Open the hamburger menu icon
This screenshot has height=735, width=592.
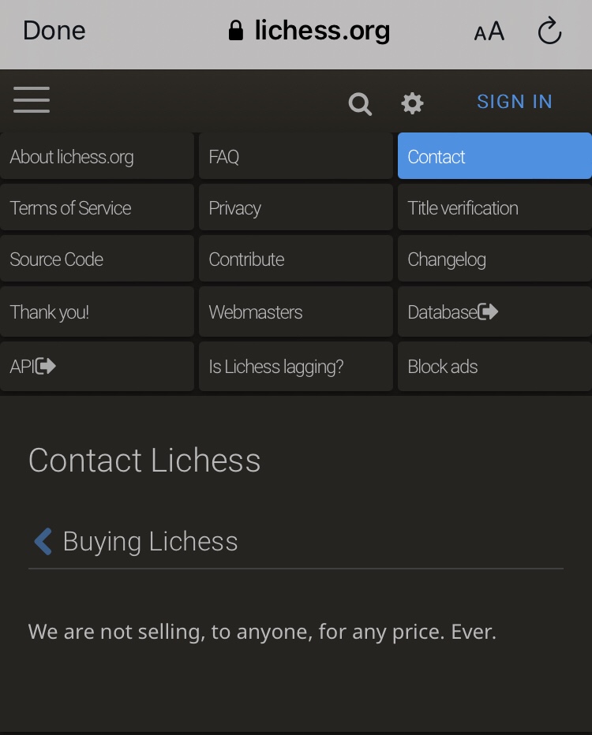pos(32,100)
